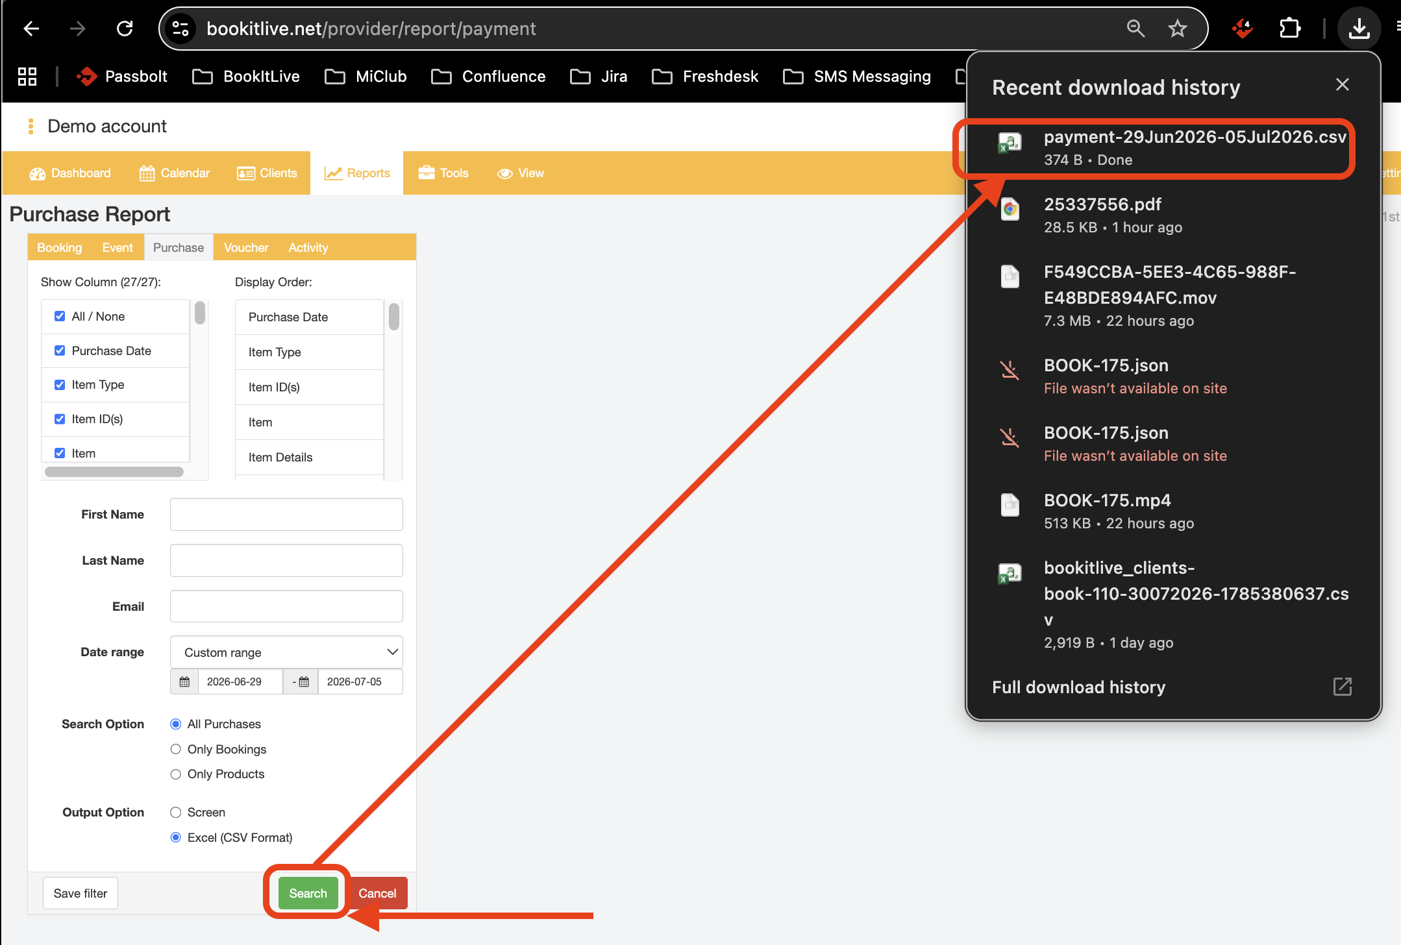Focus the First Name field
The image size is (1401, 945).
(286, 514)
